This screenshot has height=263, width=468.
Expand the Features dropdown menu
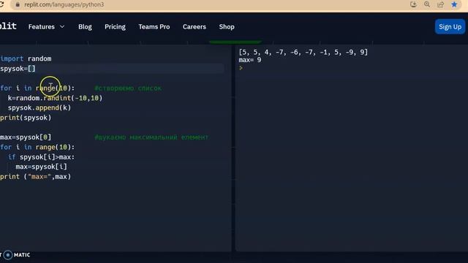(x=46, y=27)
